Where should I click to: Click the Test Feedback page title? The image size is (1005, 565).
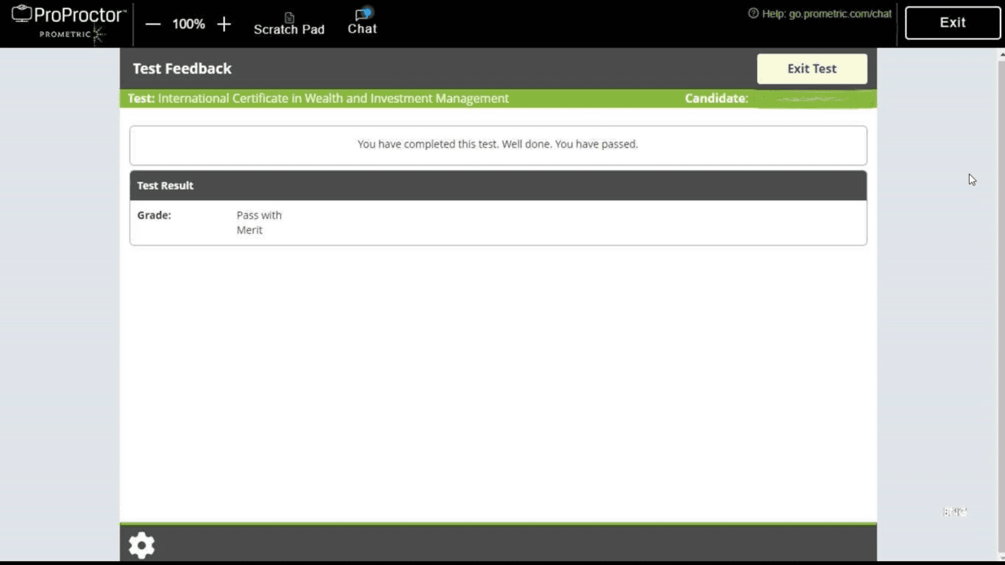pyautogui.click(x=182, y=68)
